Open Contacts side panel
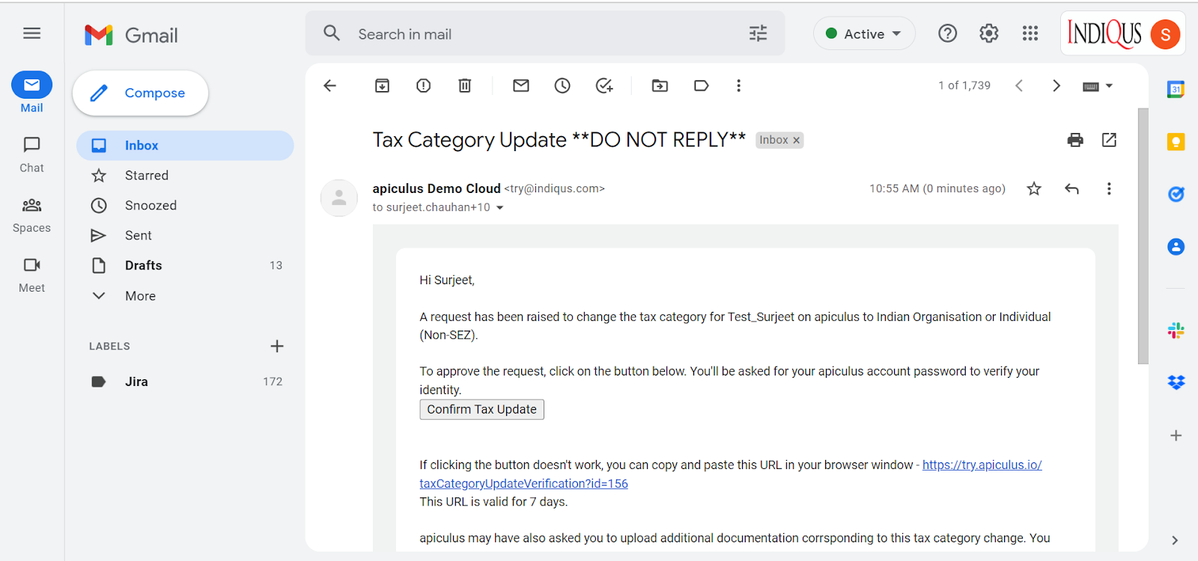Viewport: 1198px width, 561px height. point(1176,247)
